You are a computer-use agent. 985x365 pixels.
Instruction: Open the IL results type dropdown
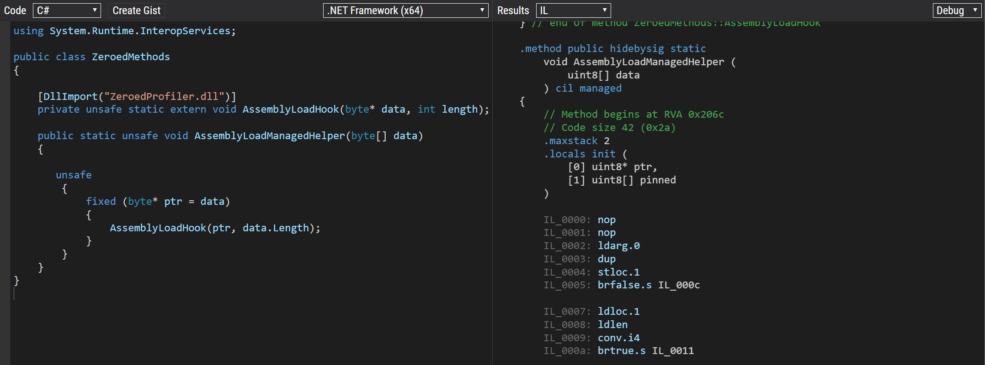pyautogui.click(x=573, y=10)
